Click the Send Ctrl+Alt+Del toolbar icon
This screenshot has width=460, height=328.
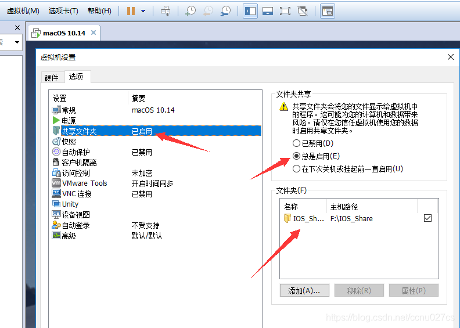166,11
